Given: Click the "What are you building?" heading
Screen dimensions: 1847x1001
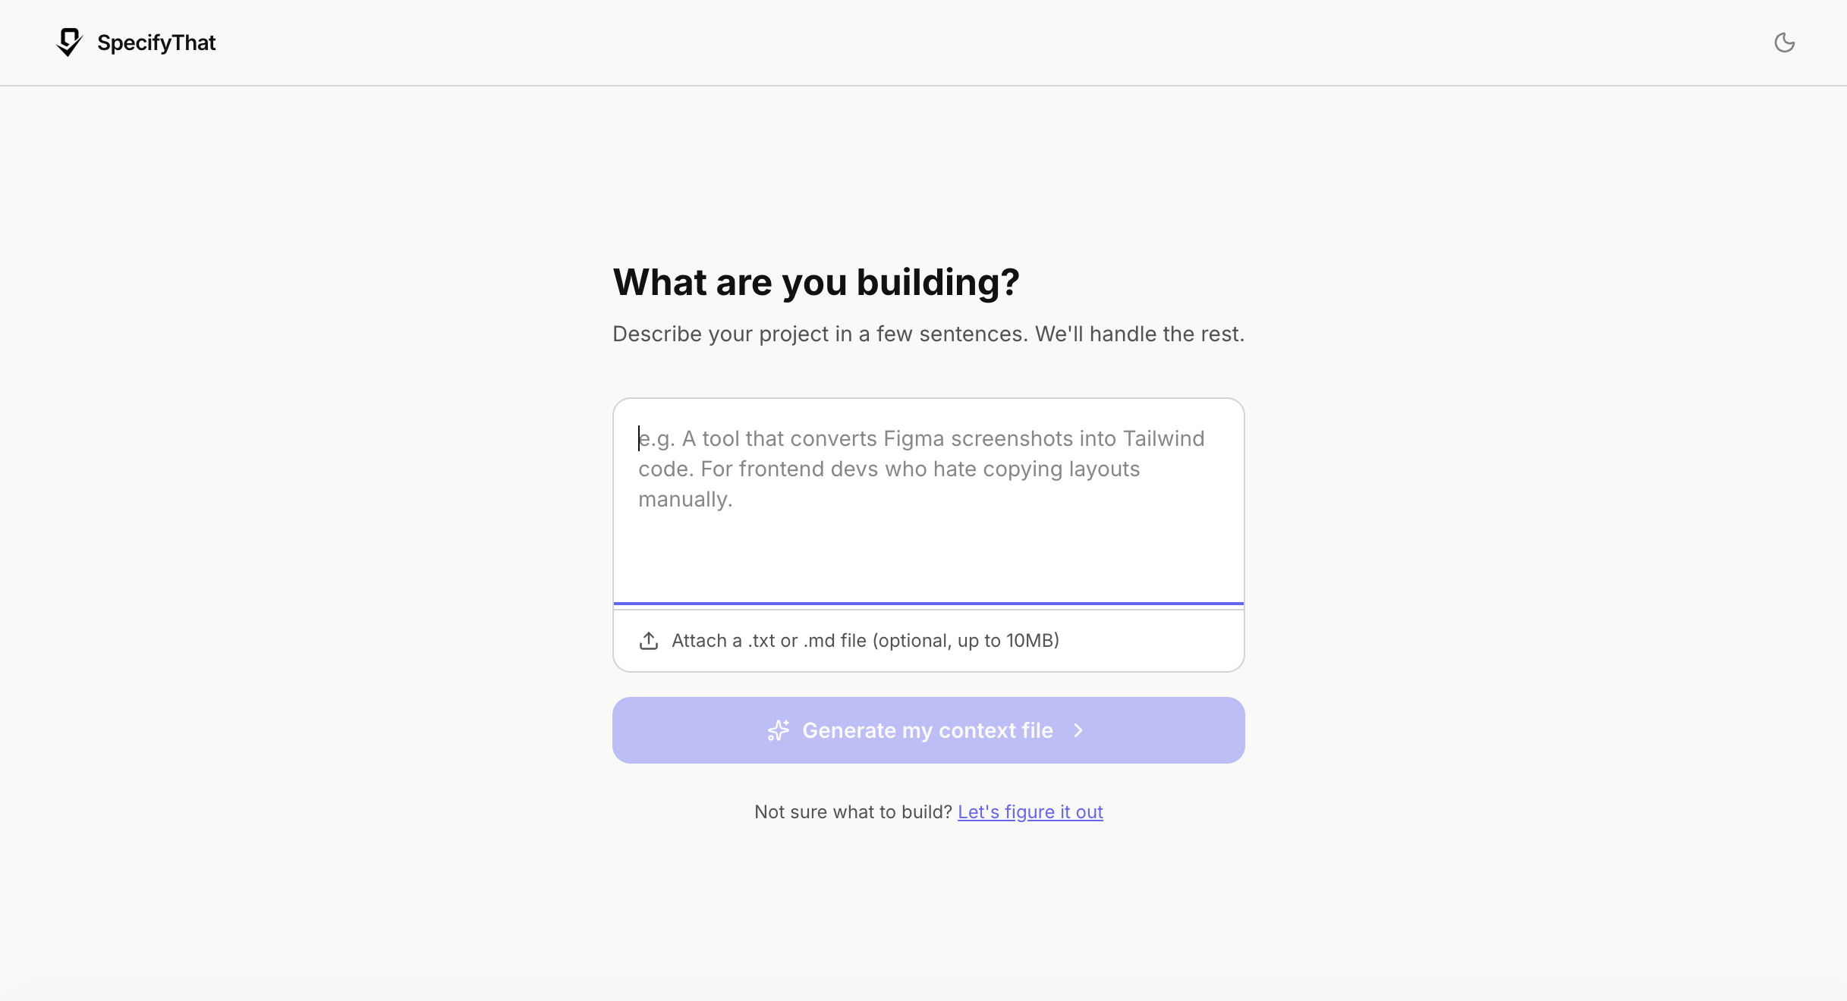Looking at the screenshot, I should click(816, 282).
